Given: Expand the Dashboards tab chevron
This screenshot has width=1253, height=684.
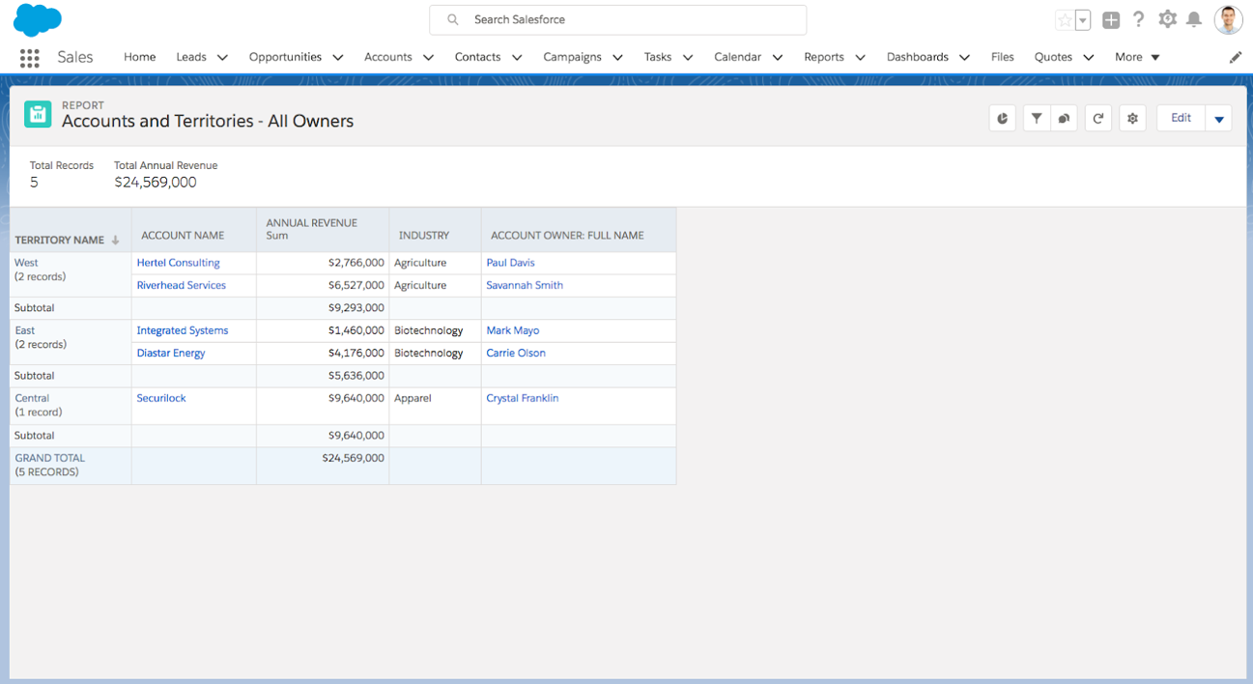Looking at the screenshot, I should tap(964, 58).
